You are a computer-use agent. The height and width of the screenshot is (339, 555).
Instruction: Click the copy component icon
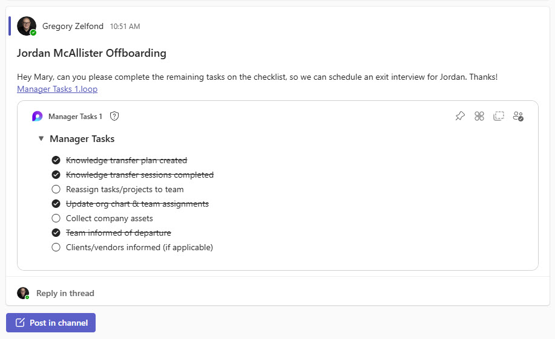coord(499,116)
